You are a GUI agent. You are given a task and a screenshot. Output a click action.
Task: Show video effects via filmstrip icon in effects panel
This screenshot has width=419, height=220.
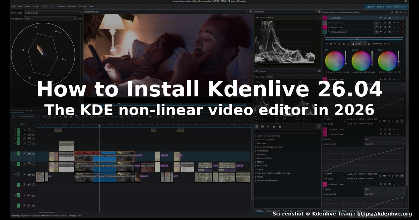[262, 126]
